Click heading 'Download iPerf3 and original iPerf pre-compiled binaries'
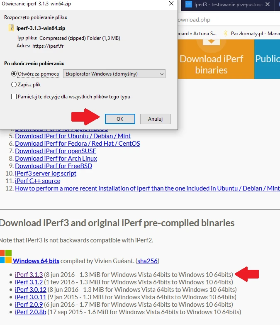Screen dimensions: 280x325 pos(117,223)
